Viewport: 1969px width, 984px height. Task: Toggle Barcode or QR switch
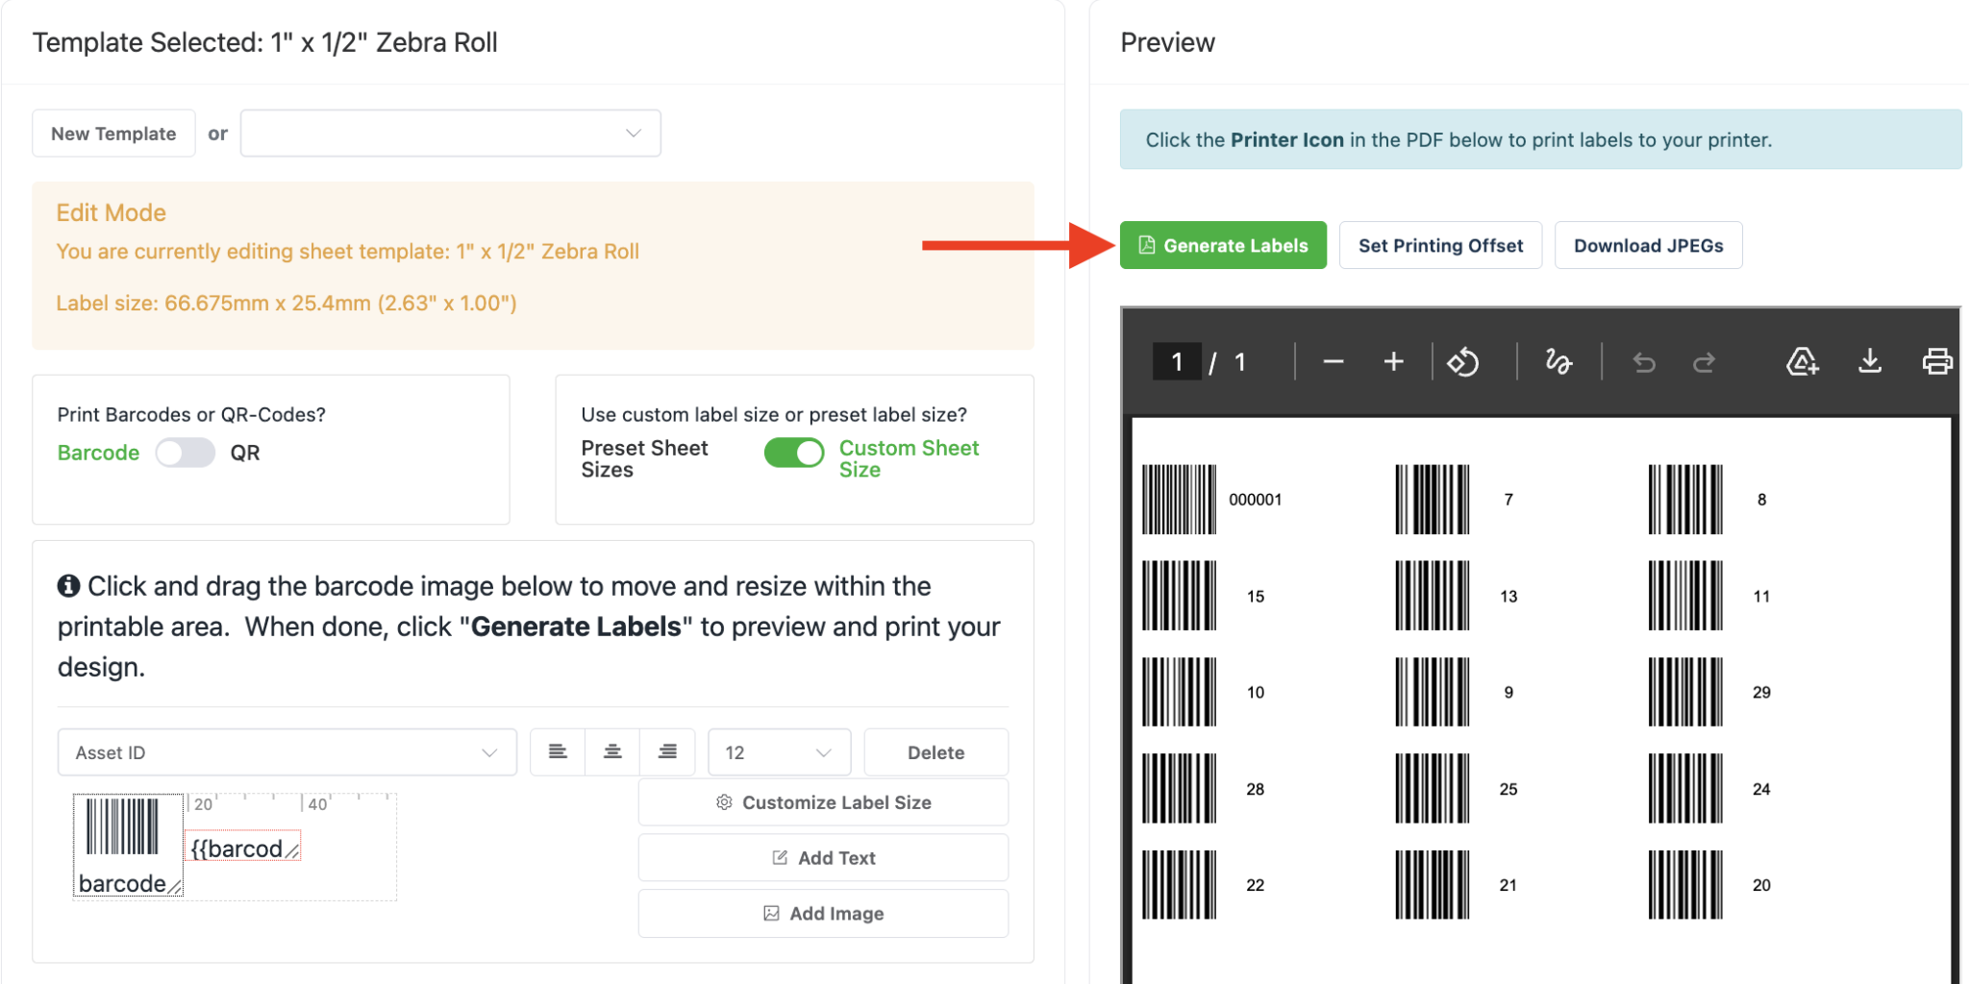186,453
